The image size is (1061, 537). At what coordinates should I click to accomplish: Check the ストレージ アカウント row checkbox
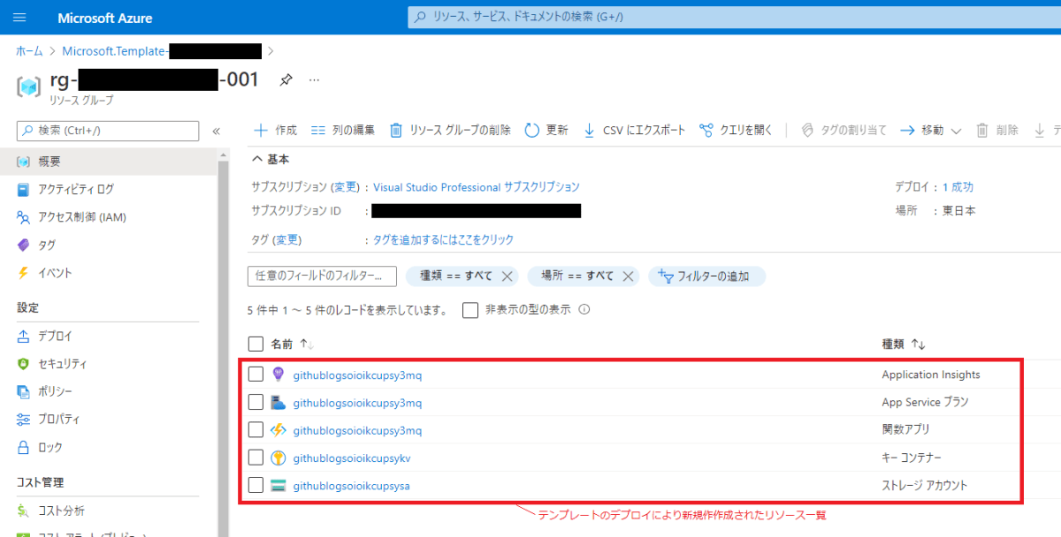(x=256, y=485)
